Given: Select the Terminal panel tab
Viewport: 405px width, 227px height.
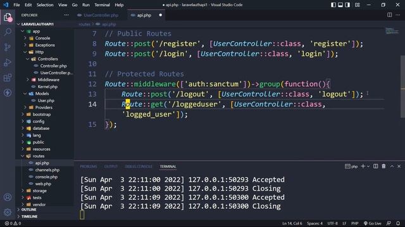Looking at the screenshot, I should point(168,166).
